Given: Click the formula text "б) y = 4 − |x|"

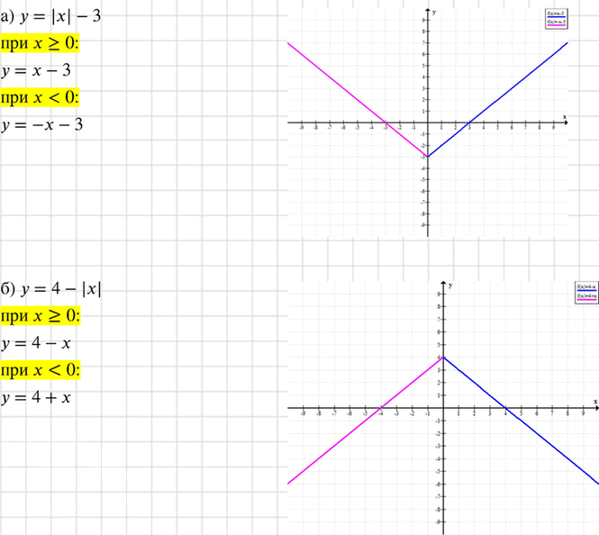Looking at the screenshot, I should click(50, 289).
